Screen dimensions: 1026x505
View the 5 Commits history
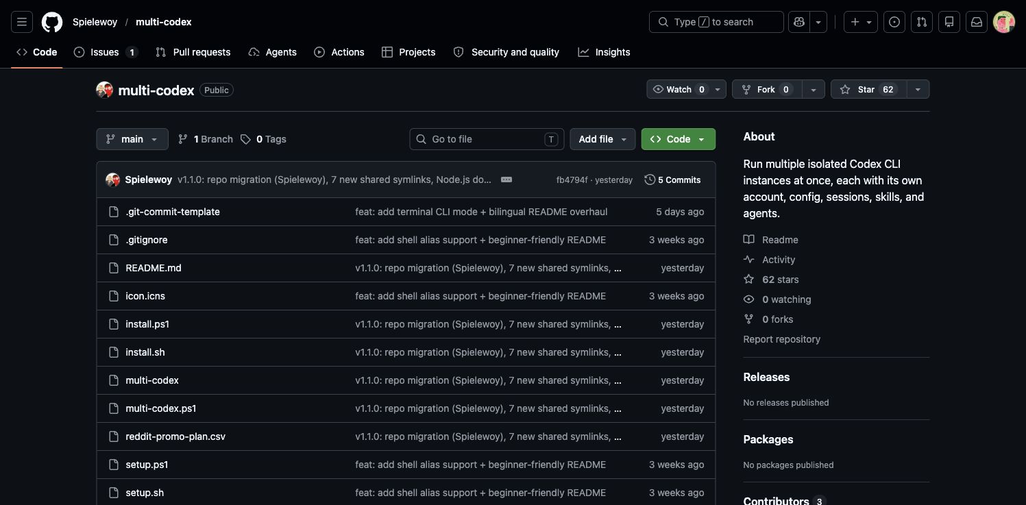coord(673,180)
